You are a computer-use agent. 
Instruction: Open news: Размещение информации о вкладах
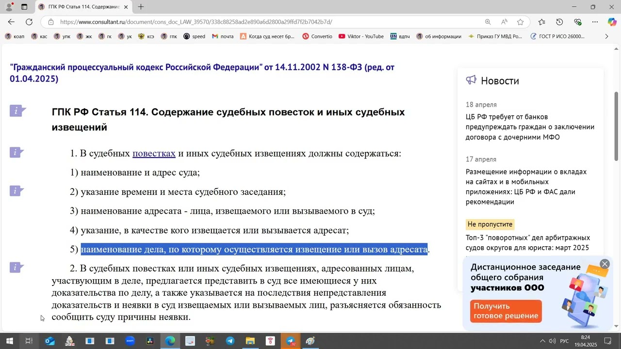click(526, 187)
